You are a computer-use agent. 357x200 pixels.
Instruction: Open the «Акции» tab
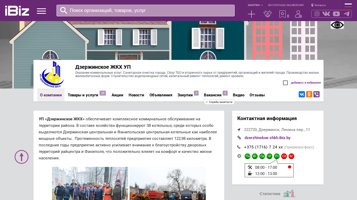click(x=117, y=95)
